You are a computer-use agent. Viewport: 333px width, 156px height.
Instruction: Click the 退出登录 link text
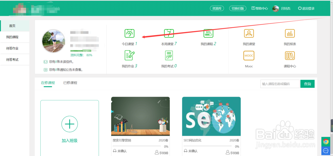click(308, 9)
